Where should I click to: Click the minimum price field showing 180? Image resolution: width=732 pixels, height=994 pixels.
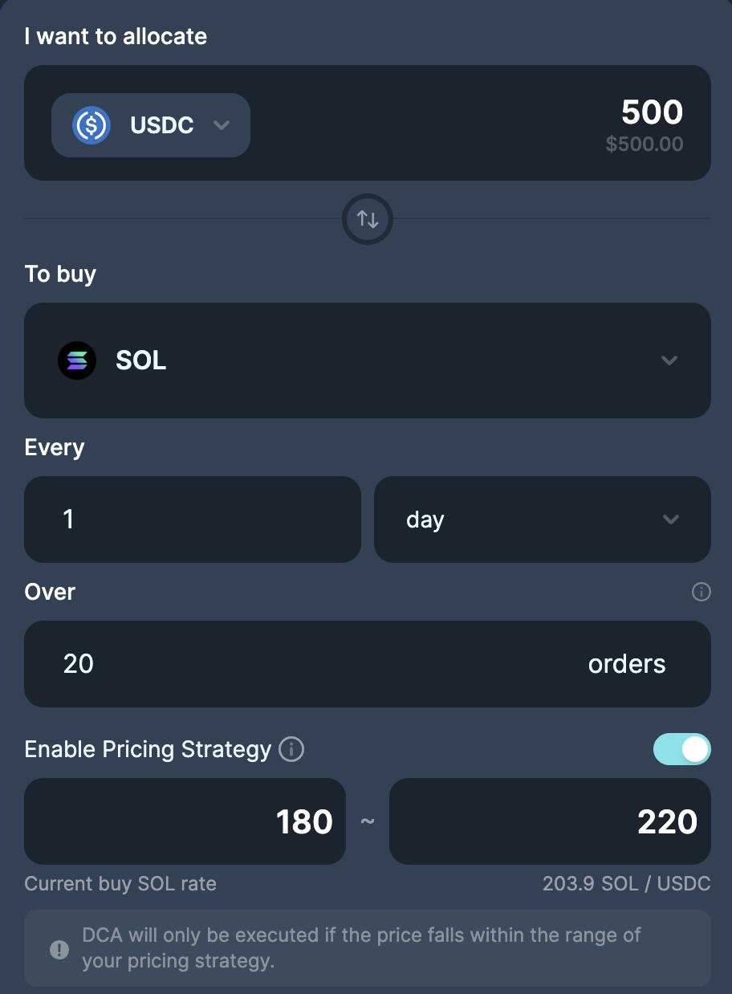[185, 821]
